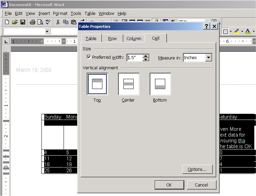Open the Font Color dropdown arrow
Image resolution: width=256 pixels, height=196 pixels.
(253, 32)
